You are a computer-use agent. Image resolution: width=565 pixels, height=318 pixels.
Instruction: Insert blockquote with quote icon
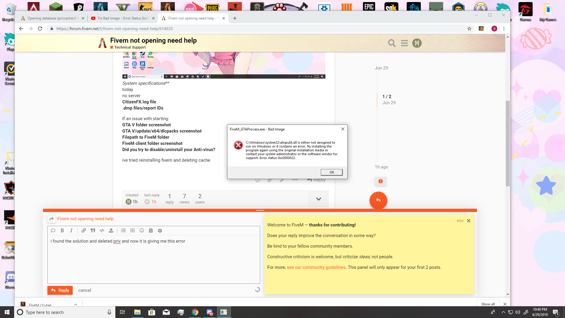(93, 231)
